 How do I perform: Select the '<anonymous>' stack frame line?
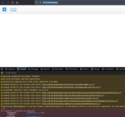[12, 113]
